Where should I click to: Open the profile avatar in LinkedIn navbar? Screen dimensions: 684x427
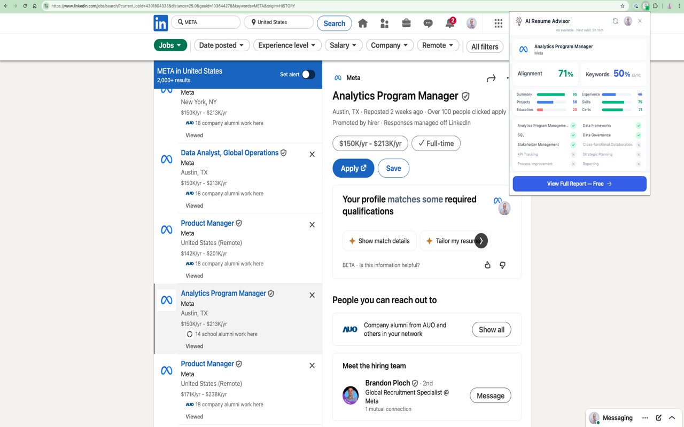[471, 23]
